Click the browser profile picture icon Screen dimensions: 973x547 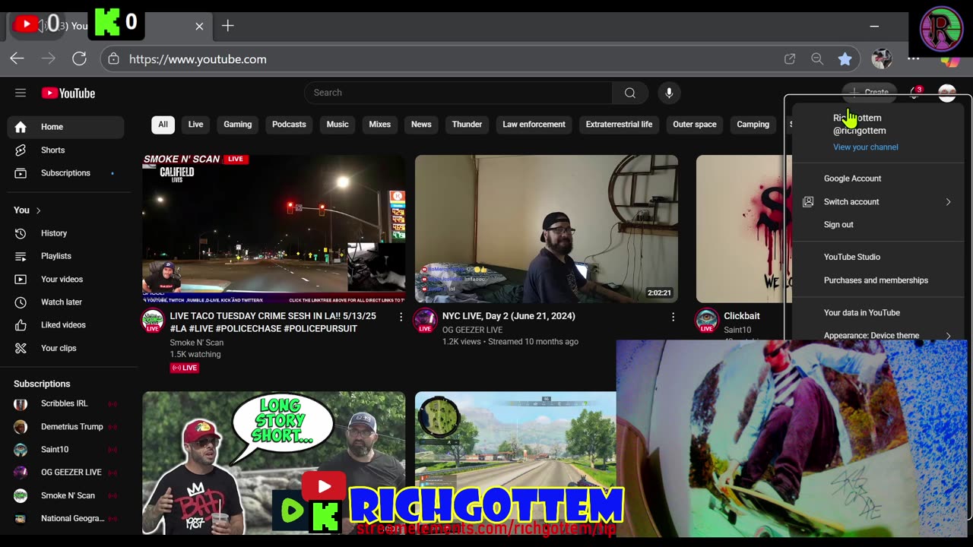point(882,58)
